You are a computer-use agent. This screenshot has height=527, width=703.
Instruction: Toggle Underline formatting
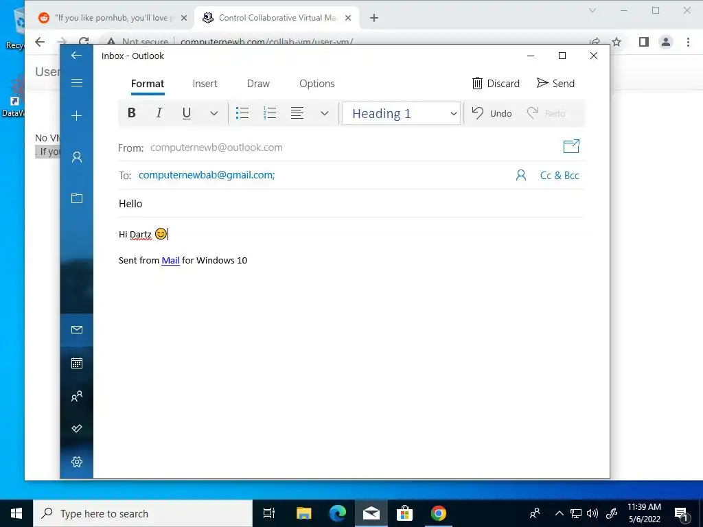click(x=187, y=113)
